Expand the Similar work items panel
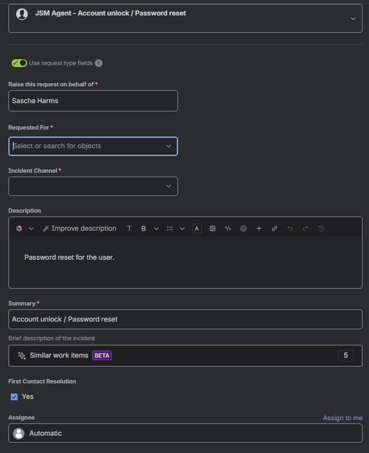This screenshot has height=453, width=369. pos(185,356)
